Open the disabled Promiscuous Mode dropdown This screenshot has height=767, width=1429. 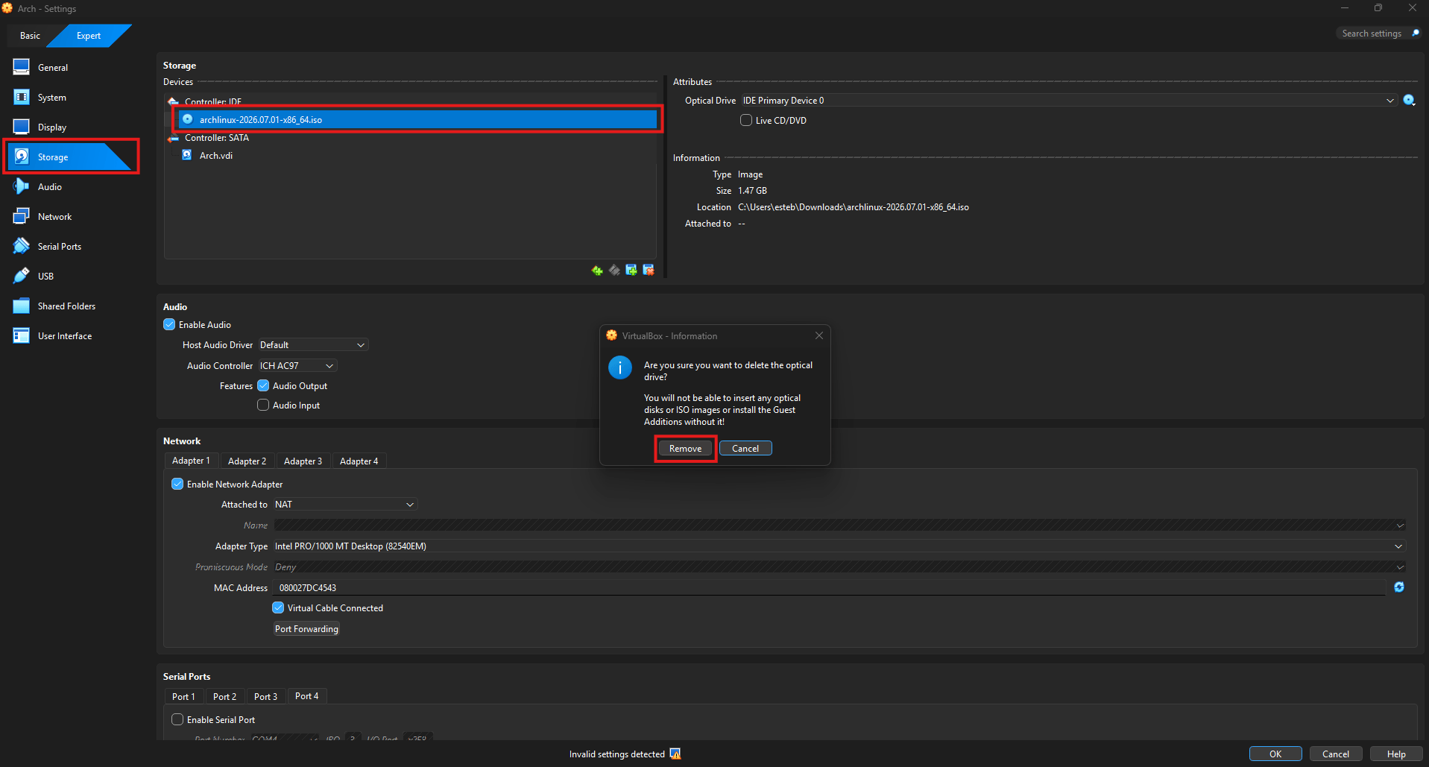(x=839, y=567)
